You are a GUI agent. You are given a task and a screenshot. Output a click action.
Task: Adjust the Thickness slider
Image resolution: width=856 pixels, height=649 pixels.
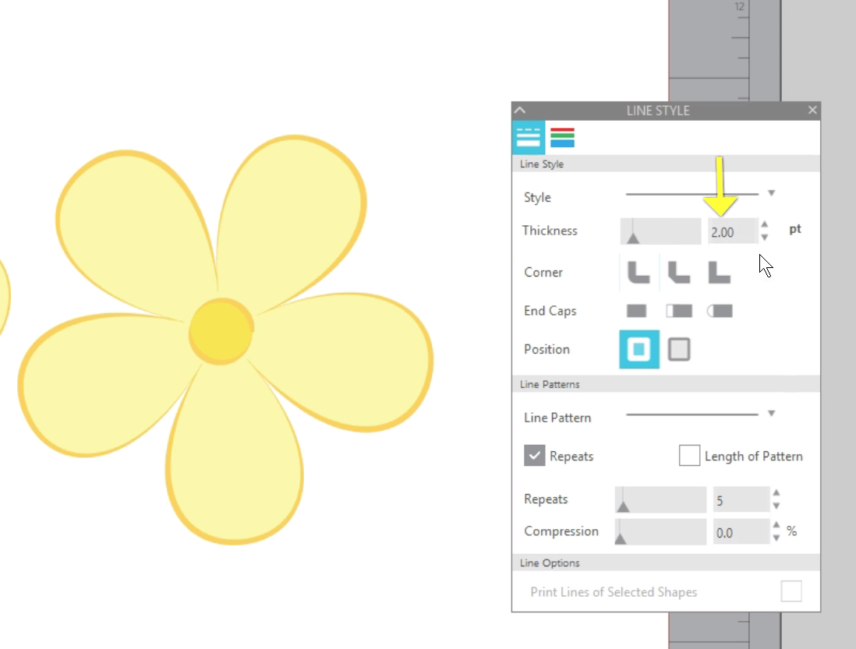tap(660, 231)
